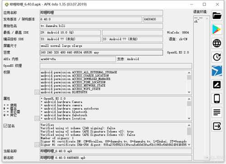This screenshot has width=226, height=164.
Task: Open the text lines info icon
Action: coord(217,112)
